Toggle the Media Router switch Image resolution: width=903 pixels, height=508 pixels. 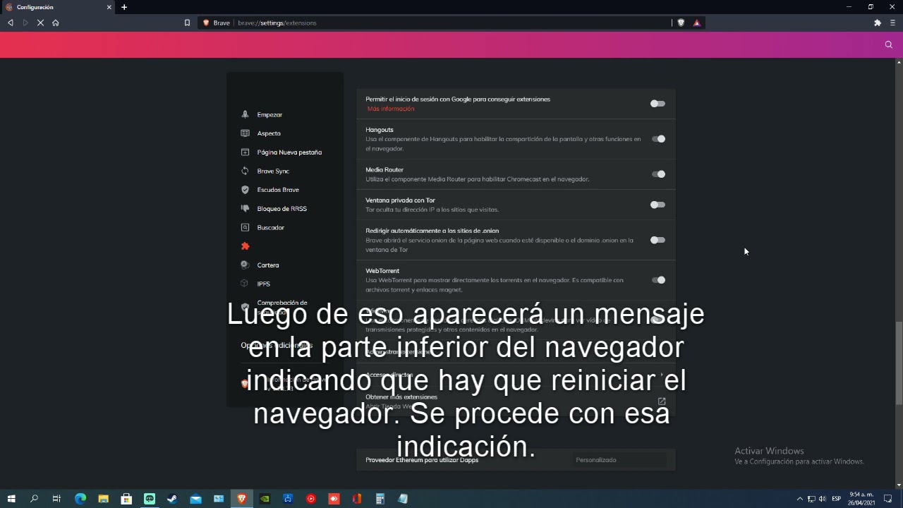[x=657, y=174]
